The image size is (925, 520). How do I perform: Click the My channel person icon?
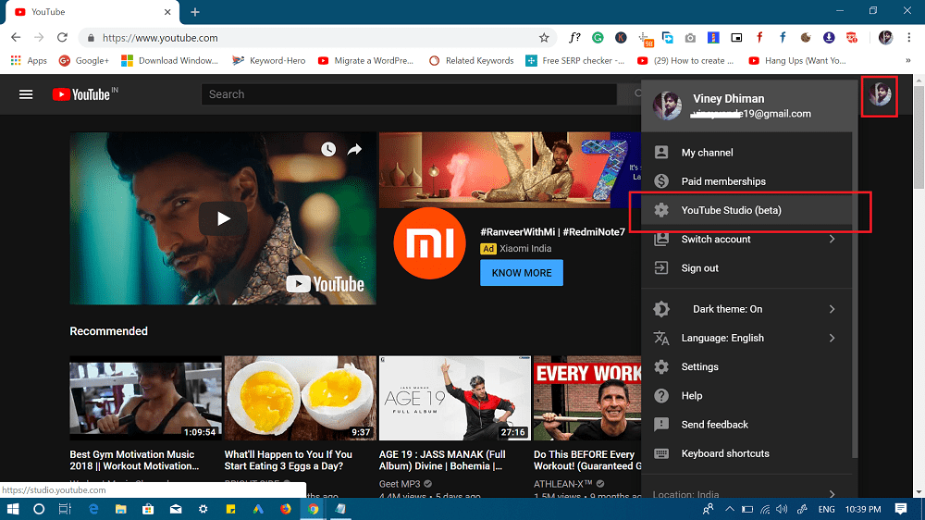tap(661, 153)
